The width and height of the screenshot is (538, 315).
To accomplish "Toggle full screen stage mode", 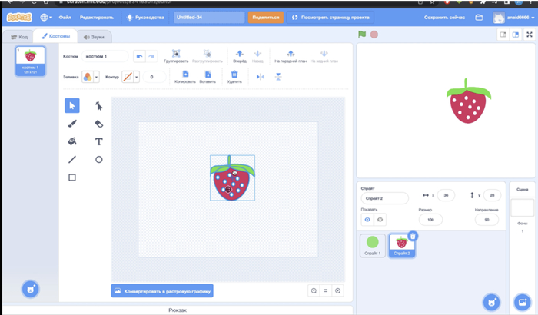I will point(529,35).
